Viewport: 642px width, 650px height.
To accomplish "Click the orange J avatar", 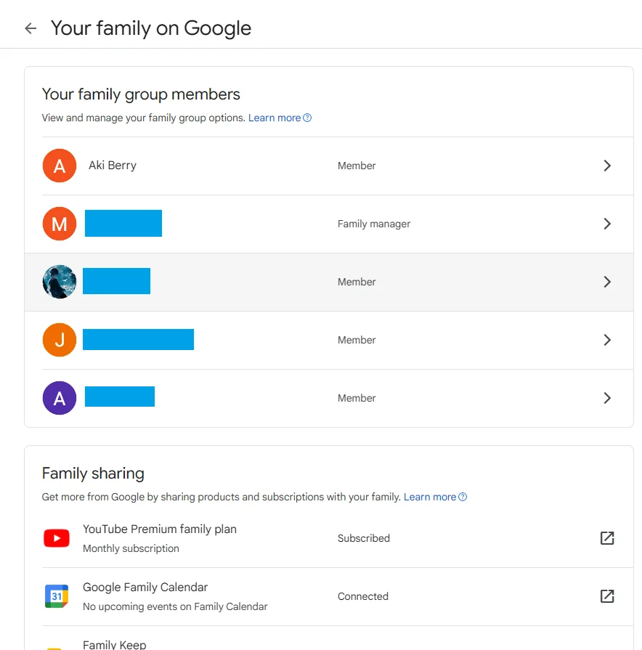I will pyautogui.click(x=60, y=340).
